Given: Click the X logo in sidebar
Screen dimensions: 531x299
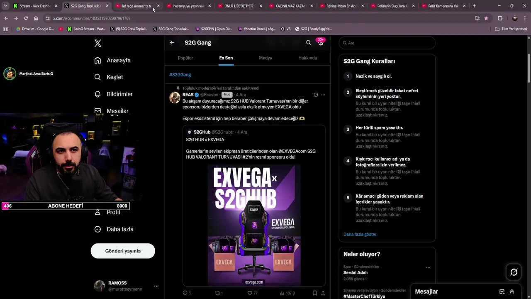Looking at the screenshot, I should tap(98, 43).
